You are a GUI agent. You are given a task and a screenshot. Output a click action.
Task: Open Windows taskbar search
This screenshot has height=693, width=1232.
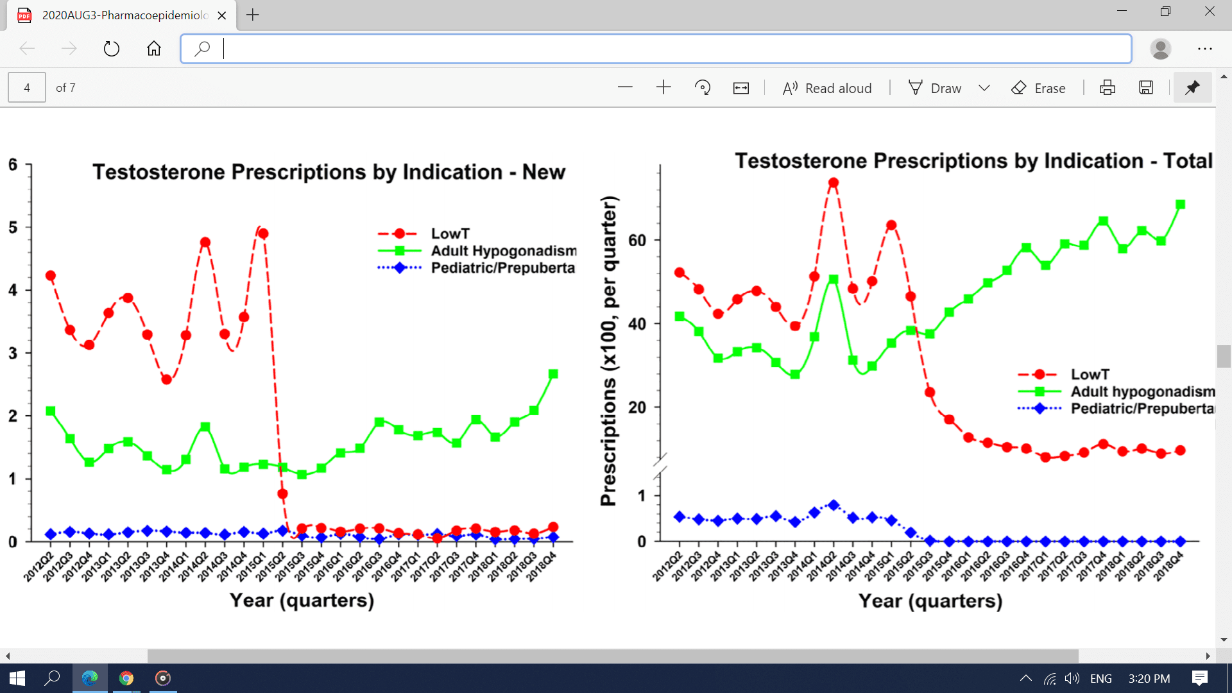point(52,678)
